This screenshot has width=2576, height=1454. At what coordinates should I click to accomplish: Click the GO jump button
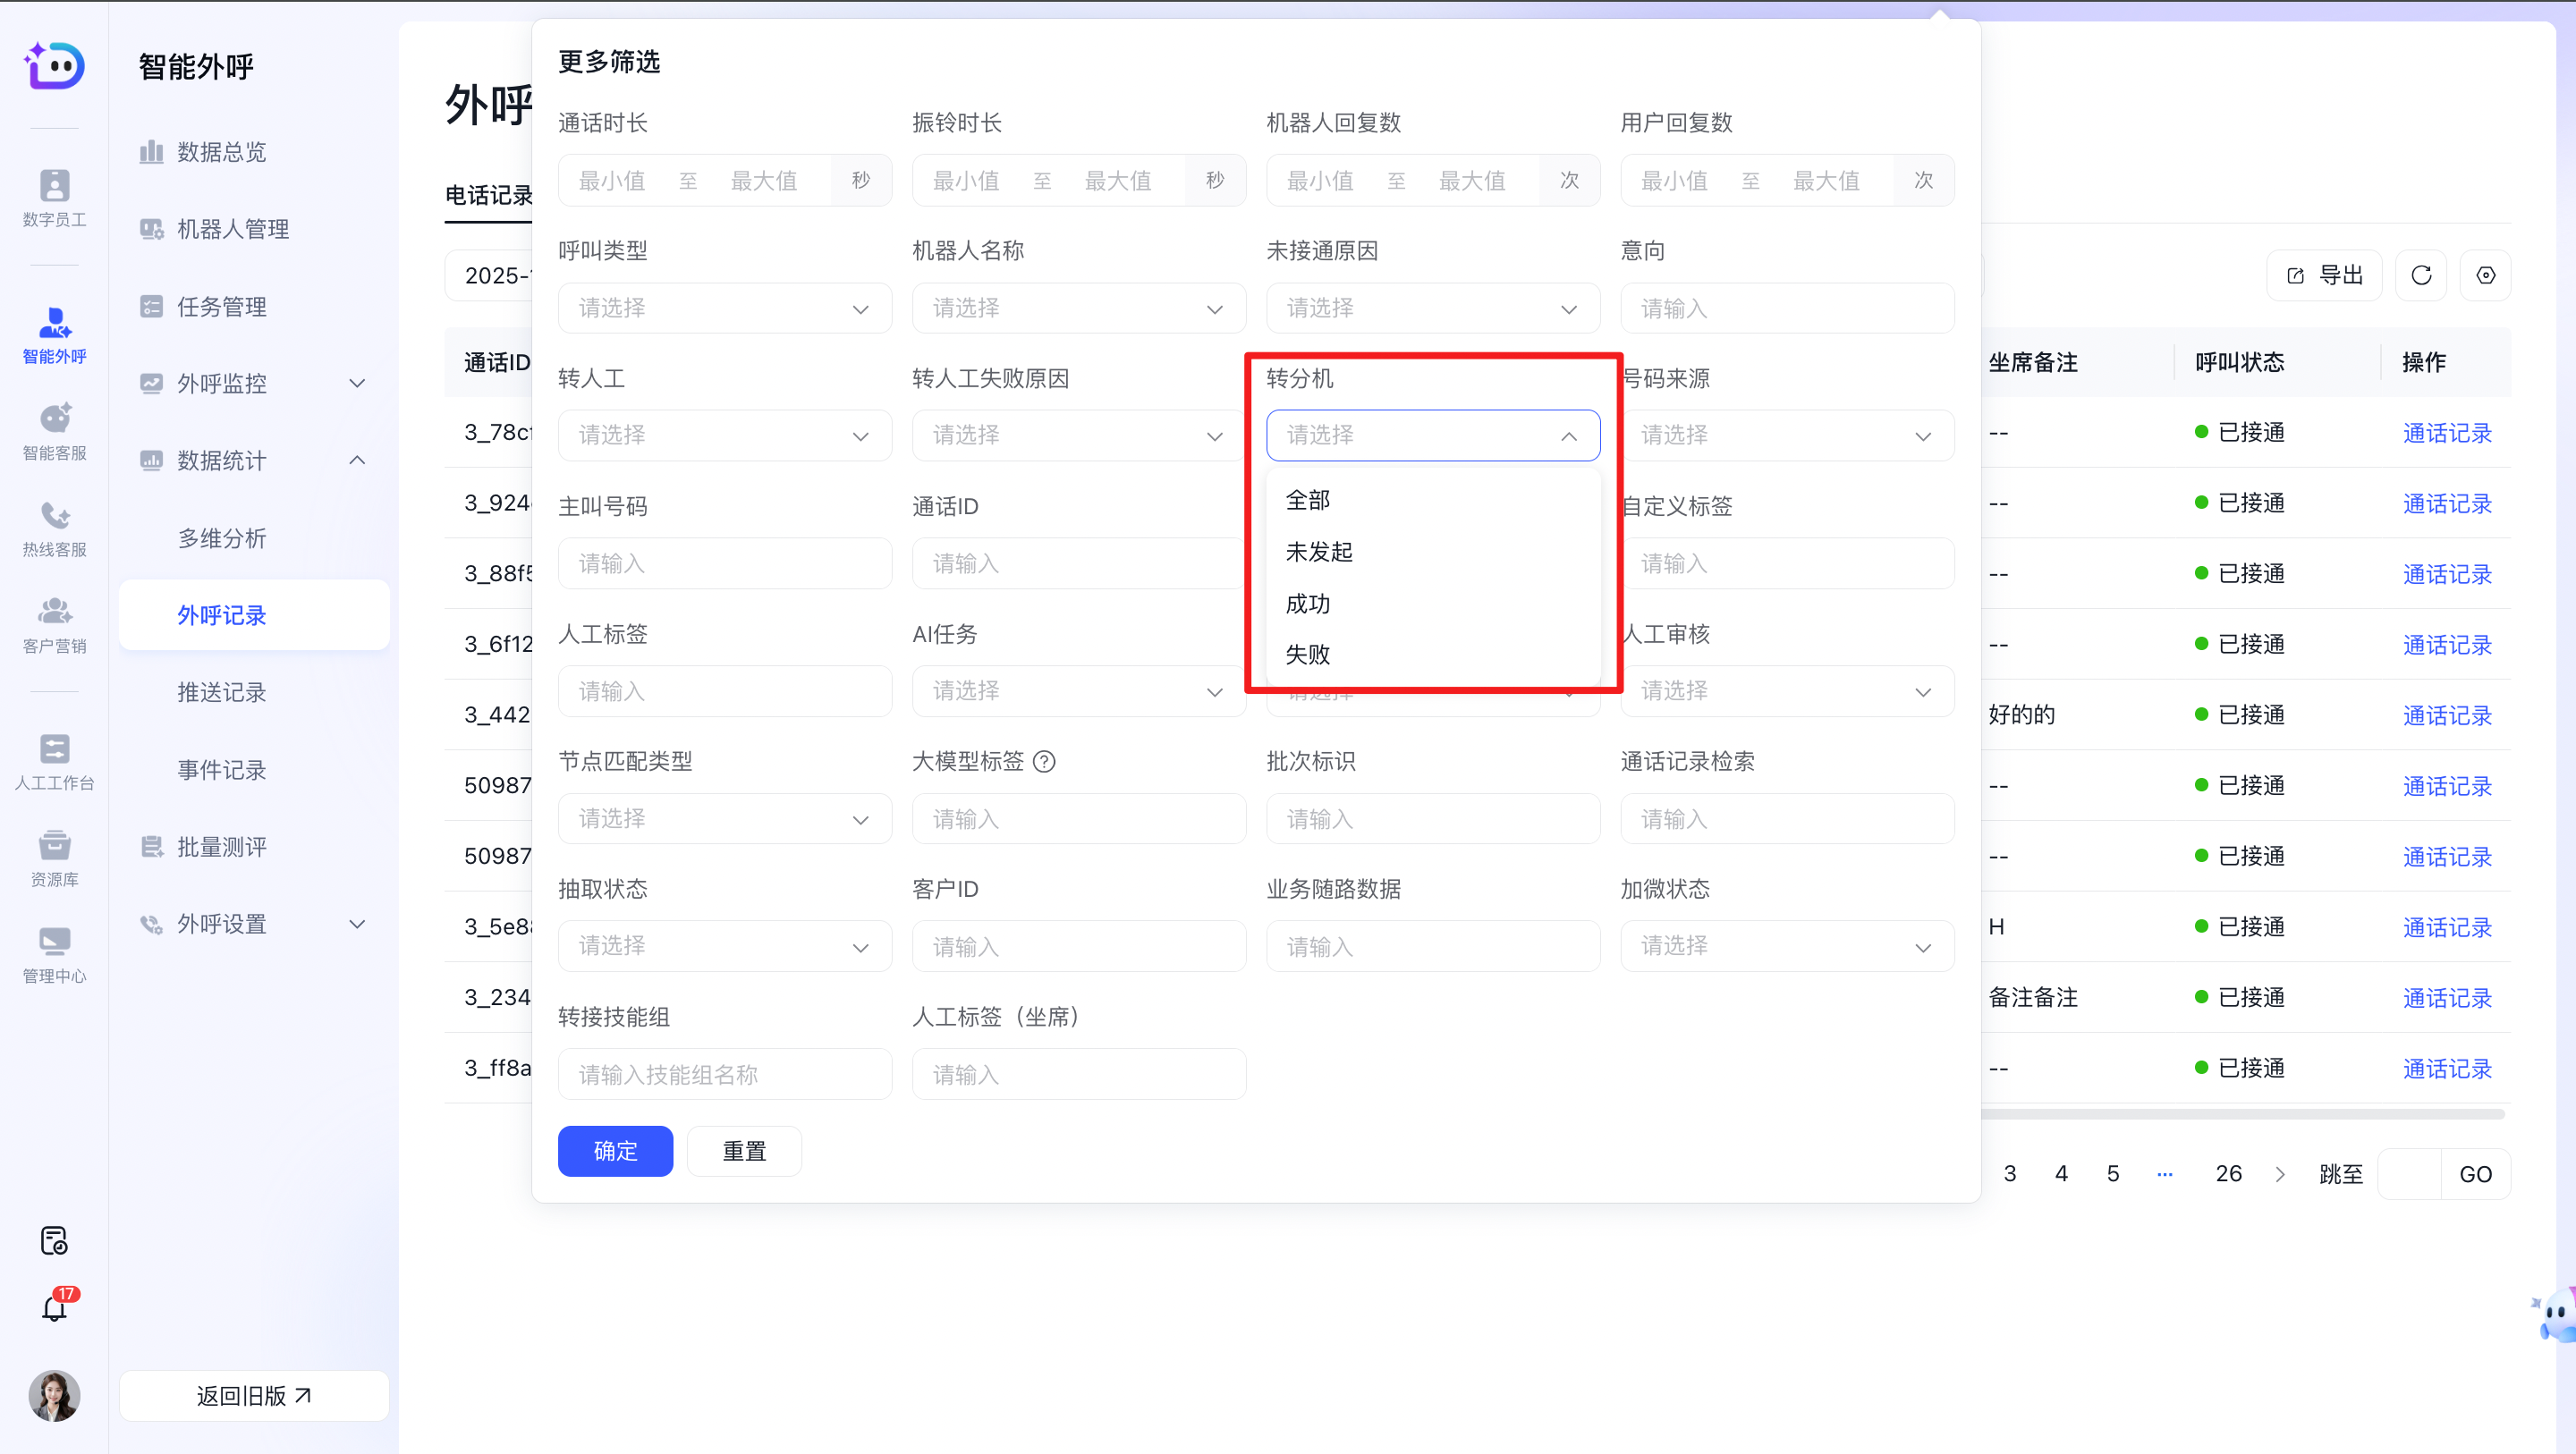pos(2475,1174)
